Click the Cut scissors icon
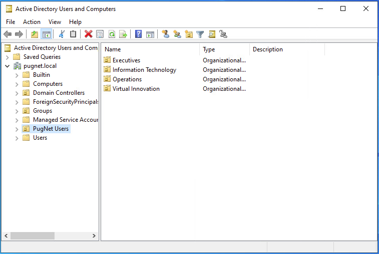The width and height of the screenshot is (379, 254). point(62,34)
